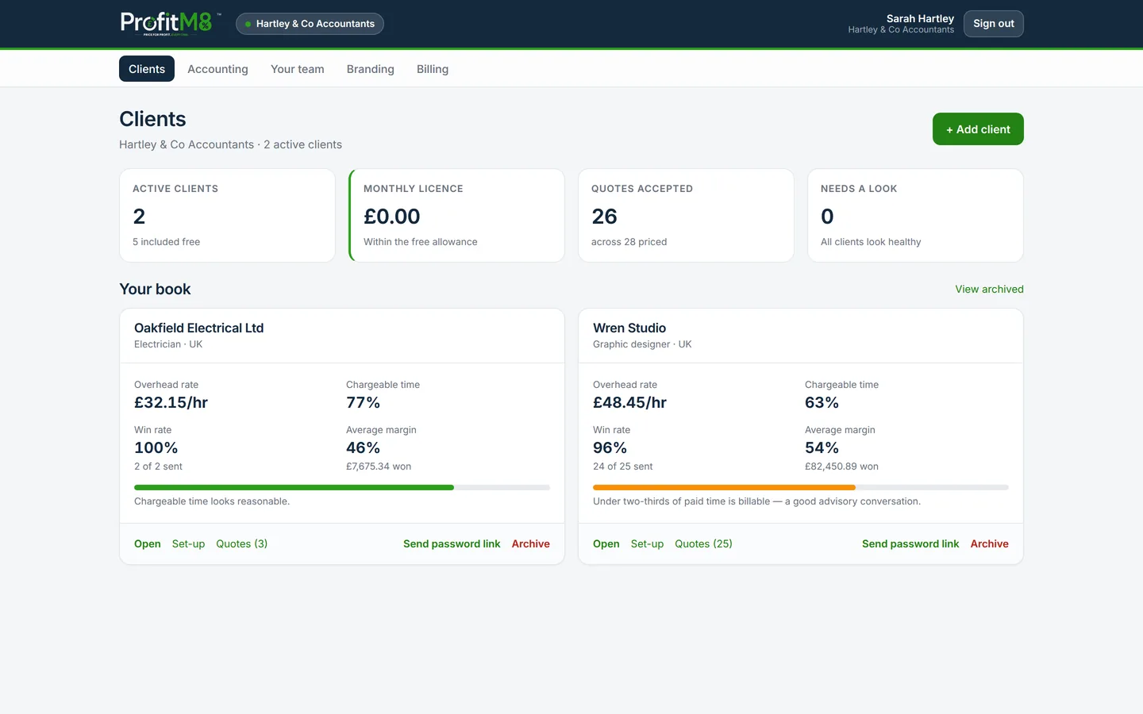Click the 24 of 25 sent text
Screen dimensions: 1143x714
click(x=622, y=466)
